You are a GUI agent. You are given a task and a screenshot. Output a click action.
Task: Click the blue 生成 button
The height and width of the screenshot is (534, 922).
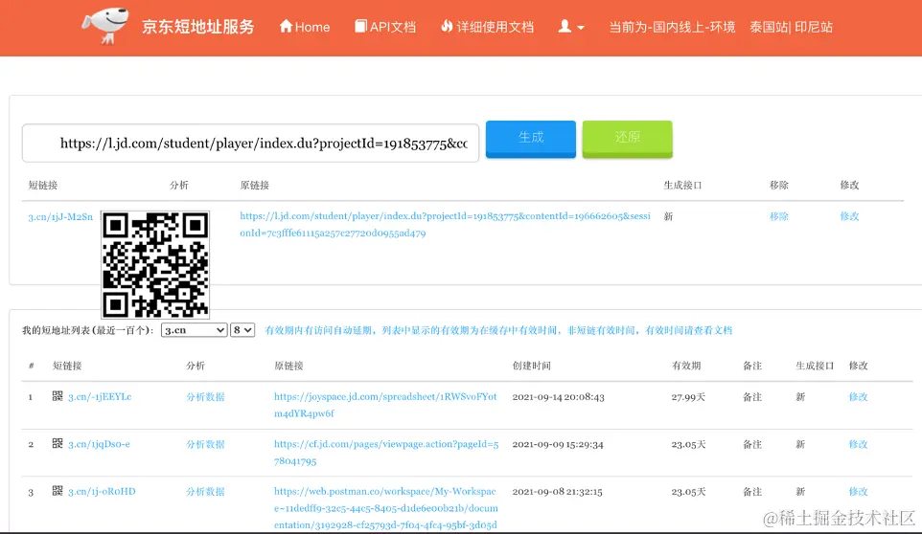tap(530, 139)
